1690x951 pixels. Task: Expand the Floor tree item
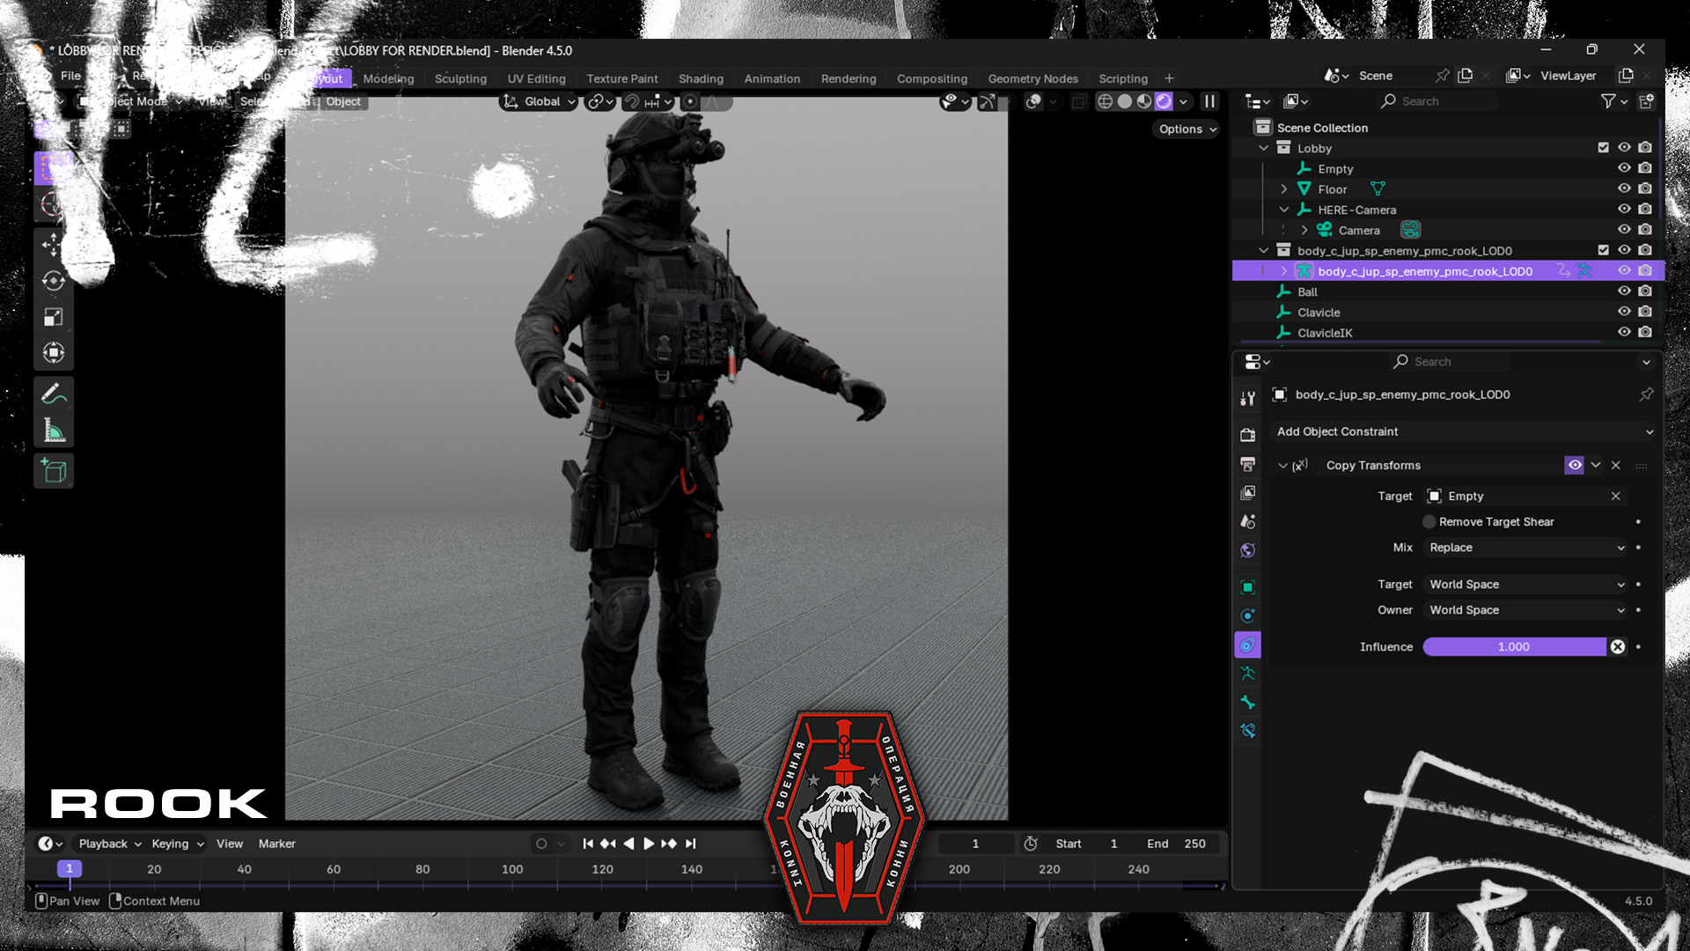pyautogui.click(x=1283, y=189)
